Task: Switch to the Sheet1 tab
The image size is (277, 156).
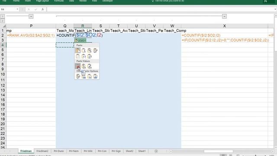Action: pos(142,151)
